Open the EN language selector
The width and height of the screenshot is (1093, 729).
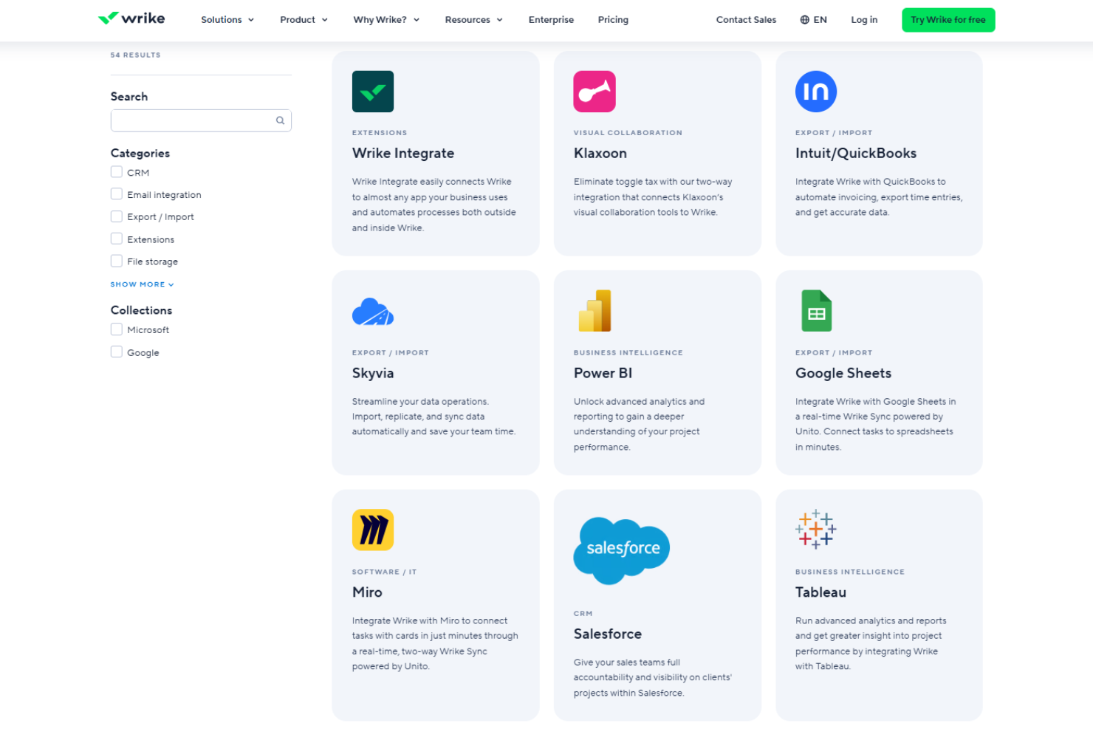[814, 20]
